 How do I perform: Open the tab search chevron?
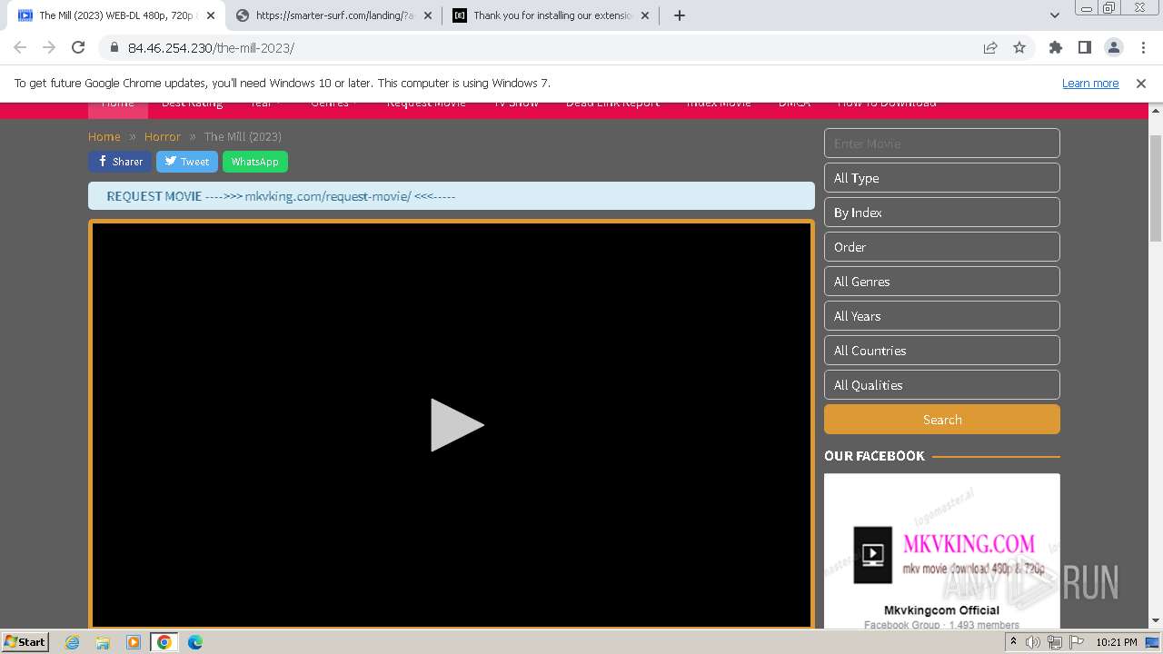click(1054, 15)
